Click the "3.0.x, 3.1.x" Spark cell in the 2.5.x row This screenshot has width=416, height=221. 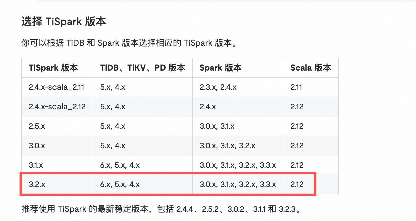pyautogui.click(x=217, y=126)
